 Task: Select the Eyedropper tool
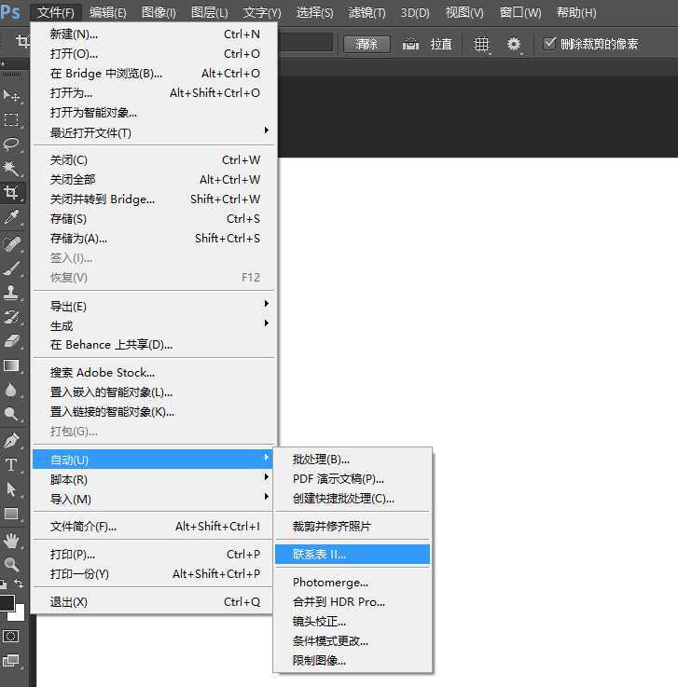[x=12, y=217]
